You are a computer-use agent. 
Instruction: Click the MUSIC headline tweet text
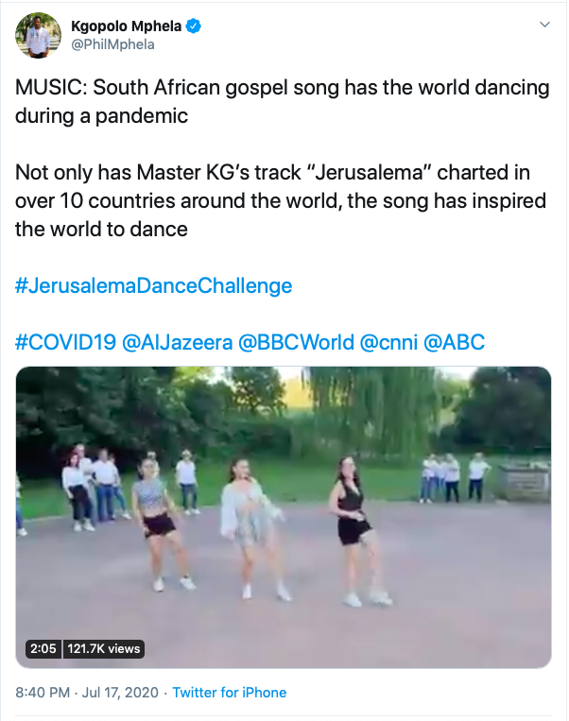tap(283, 101)
